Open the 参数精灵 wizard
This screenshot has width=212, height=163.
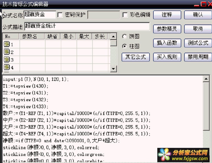click(167, 29)
